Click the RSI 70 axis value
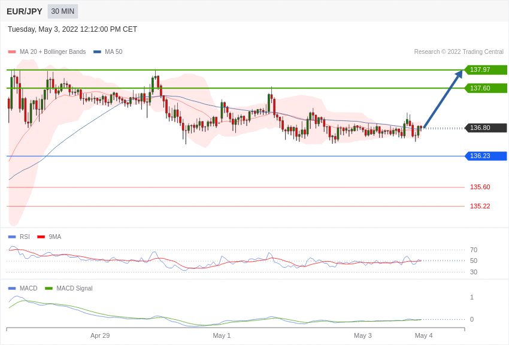 click(474, 250)
